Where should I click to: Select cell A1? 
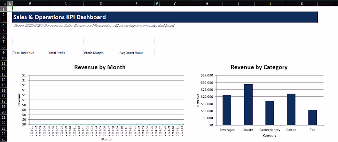pos(10,9)
